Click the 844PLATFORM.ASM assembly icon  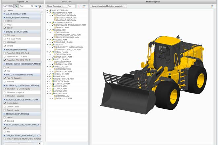(50, 10)
